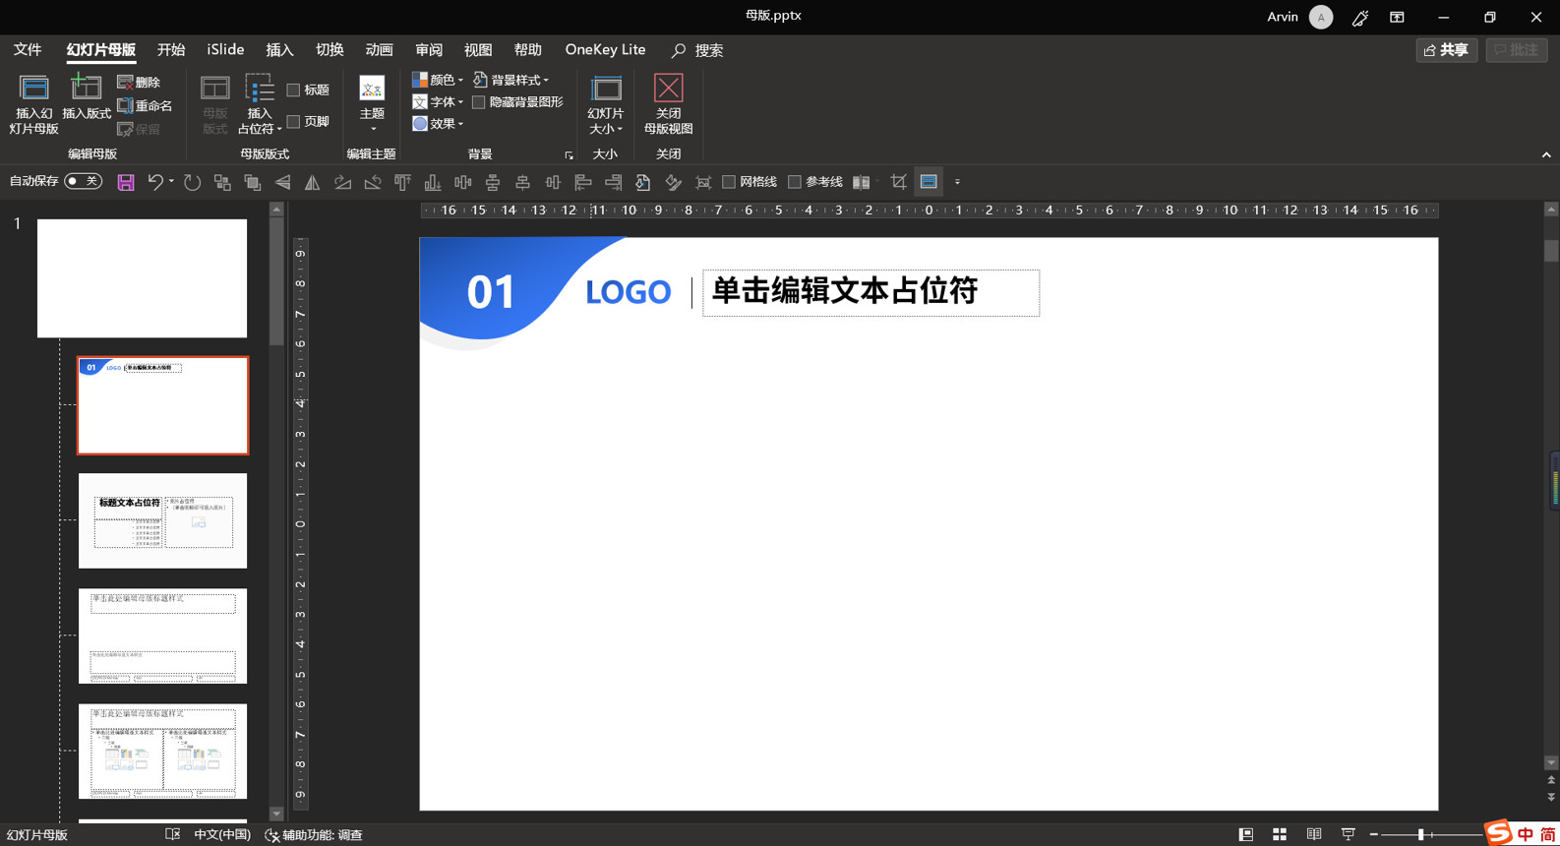Close master view with 关闭母版视图

668,104
